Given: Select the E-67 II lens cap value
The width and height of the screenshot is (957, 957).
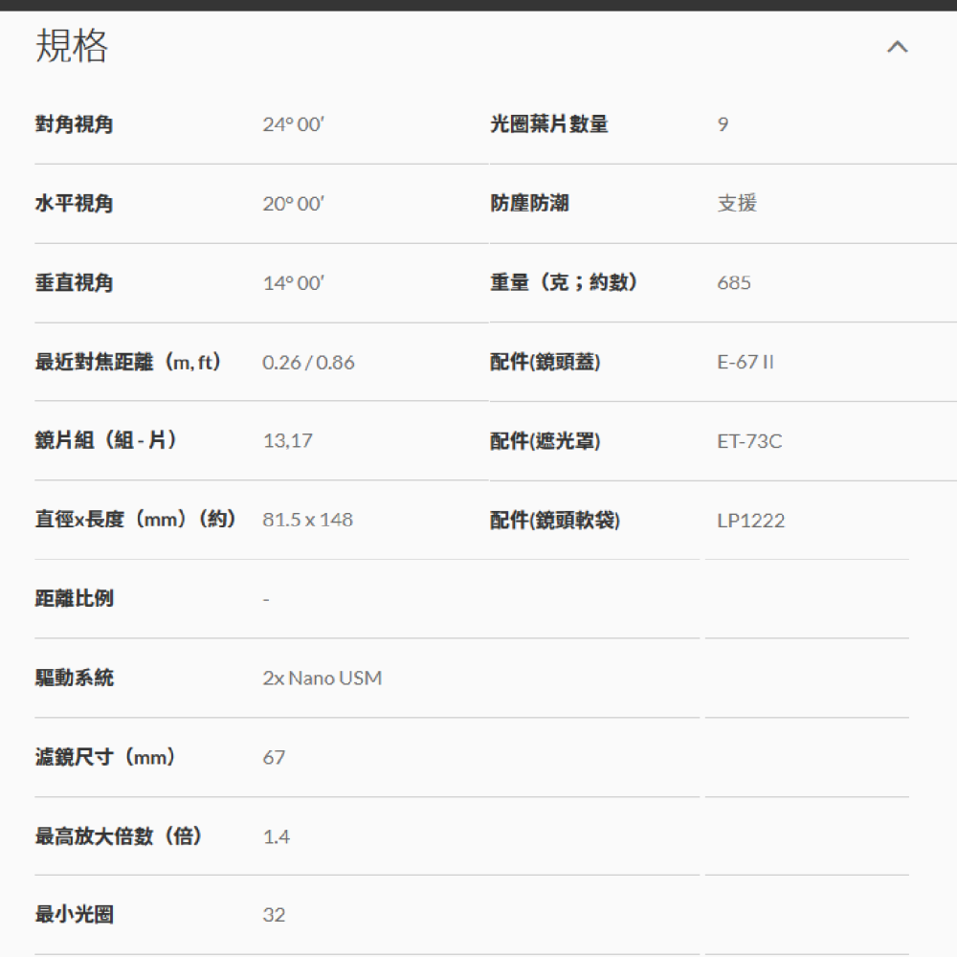Looking at the screenshot, I should pos(746,362).
